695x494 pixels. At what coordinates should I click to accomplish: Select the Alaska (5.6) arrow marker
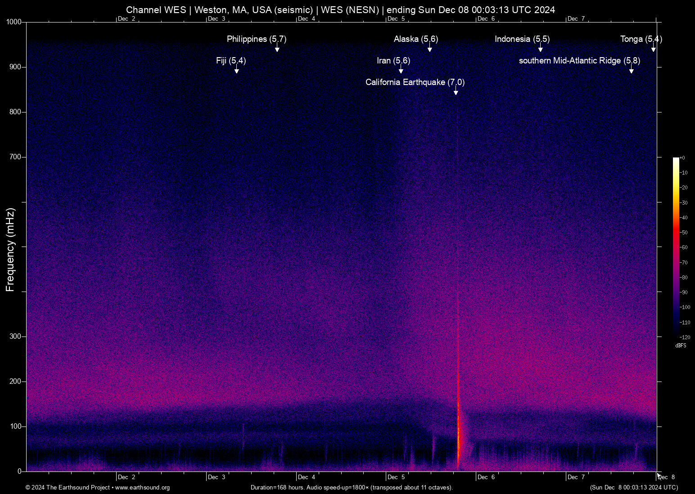(x=430, y=47)
